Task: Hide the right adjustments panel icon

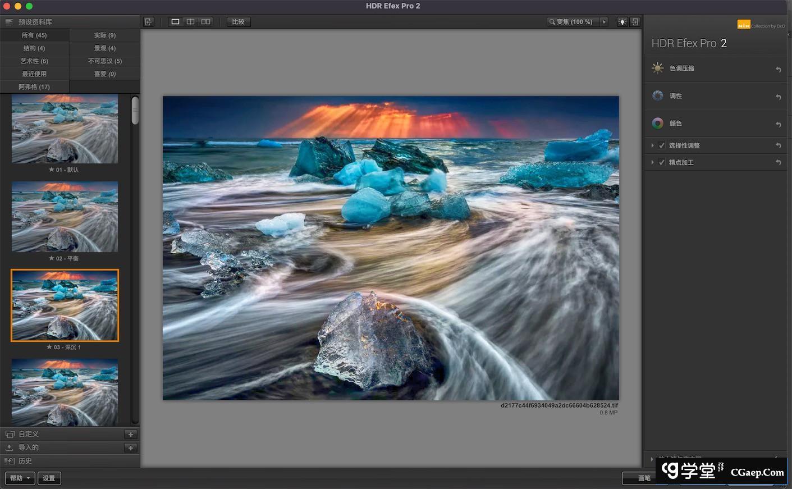Action: pyautogui.click(x=635, y=22)
